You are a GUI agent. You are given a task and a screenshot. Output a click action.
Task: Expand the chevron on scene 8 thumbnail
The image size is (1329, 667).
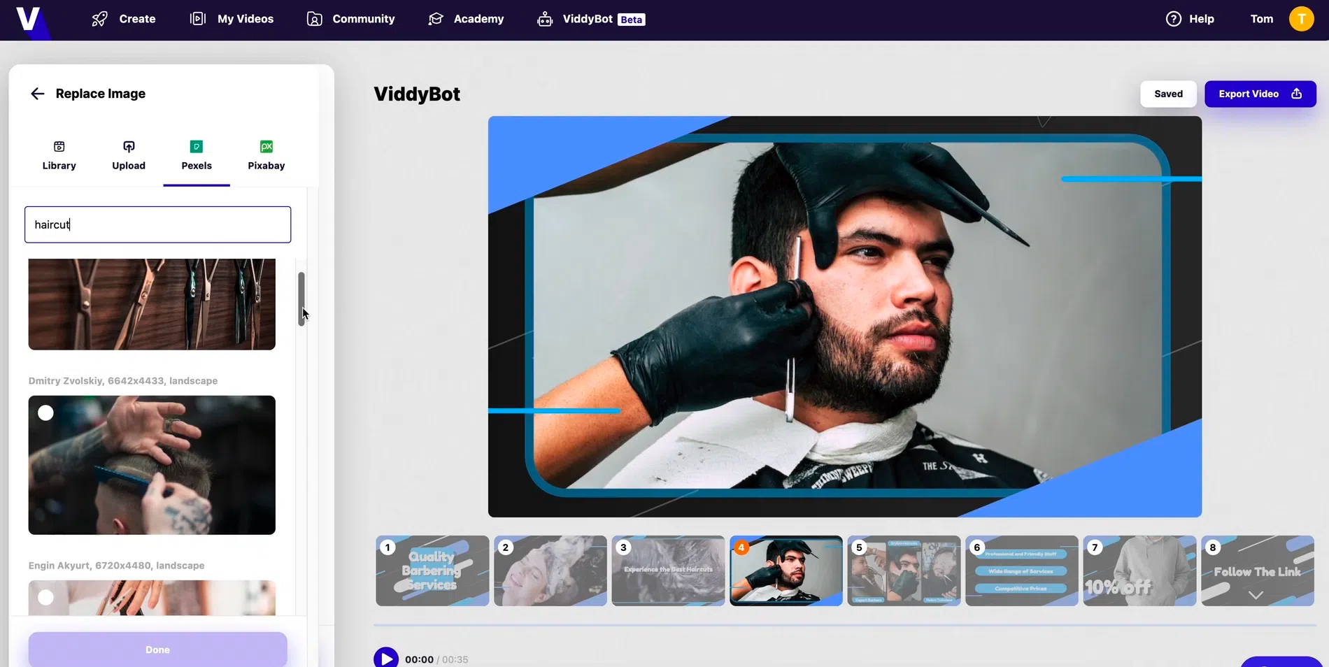point(1256,595)
